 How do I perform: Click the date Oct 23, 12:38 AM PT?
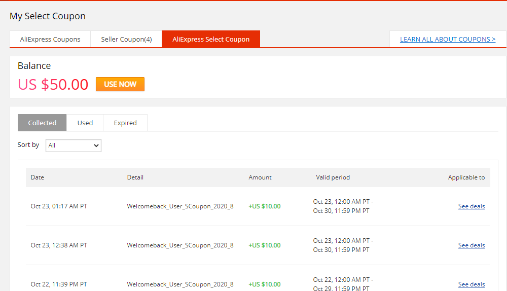point(59,245)
